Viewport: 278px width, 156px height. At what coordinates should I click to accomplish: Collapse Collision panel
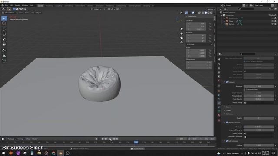tap(229, 114)
